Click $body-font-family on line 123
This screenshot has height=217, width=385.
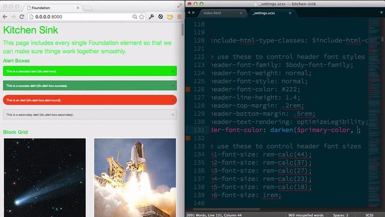click(317, 65)
